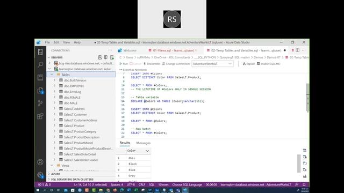344x193 pixels.
Task: Switch to the Welcome tab
Action: point(130,50)
